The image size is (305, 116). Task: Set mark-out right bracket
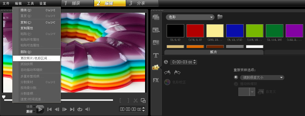pos(128,100)
